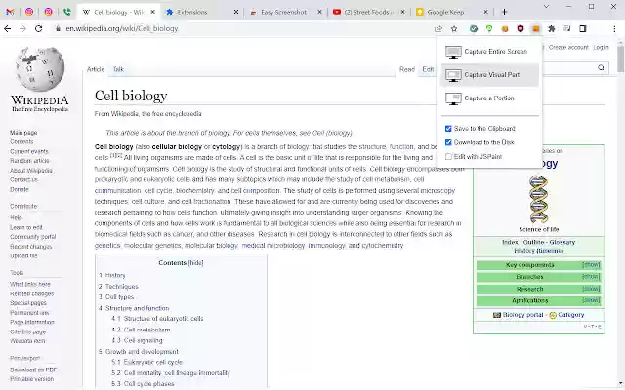Click the address bar URL
Screen dimensions: 625x390
[122, 28]
